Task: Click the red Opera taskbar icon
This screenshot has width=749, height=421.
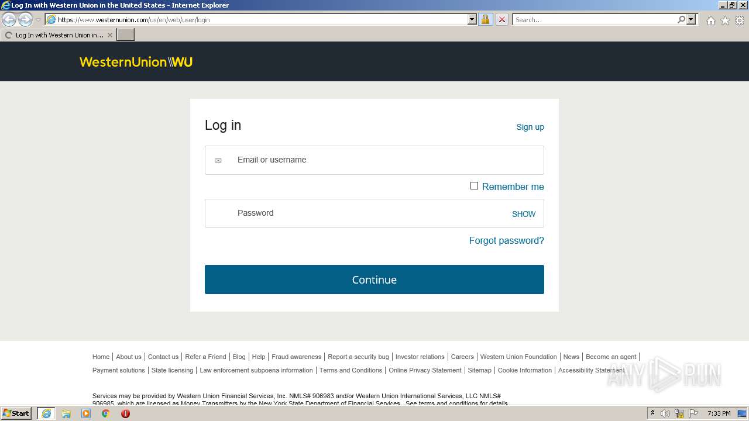Action: click(x=125, y=413)
